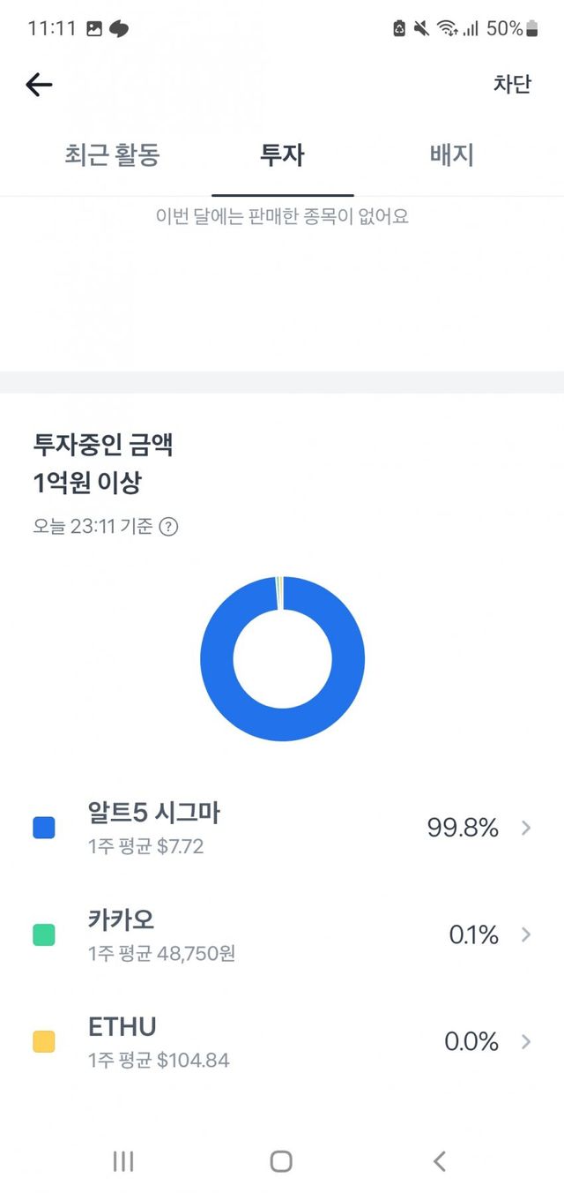Image resolution: width=564 pixels, height=1193 pixels.
Task: Expand the 카카오 row chevron
Action: coord(526,934)
